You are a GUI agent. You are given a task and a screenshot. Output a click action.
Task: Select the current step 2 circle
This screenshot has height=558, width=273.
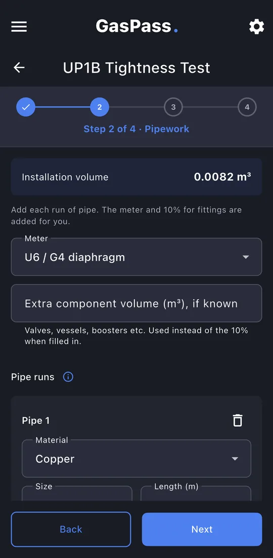pyautogui.click(x=100, y=107)
